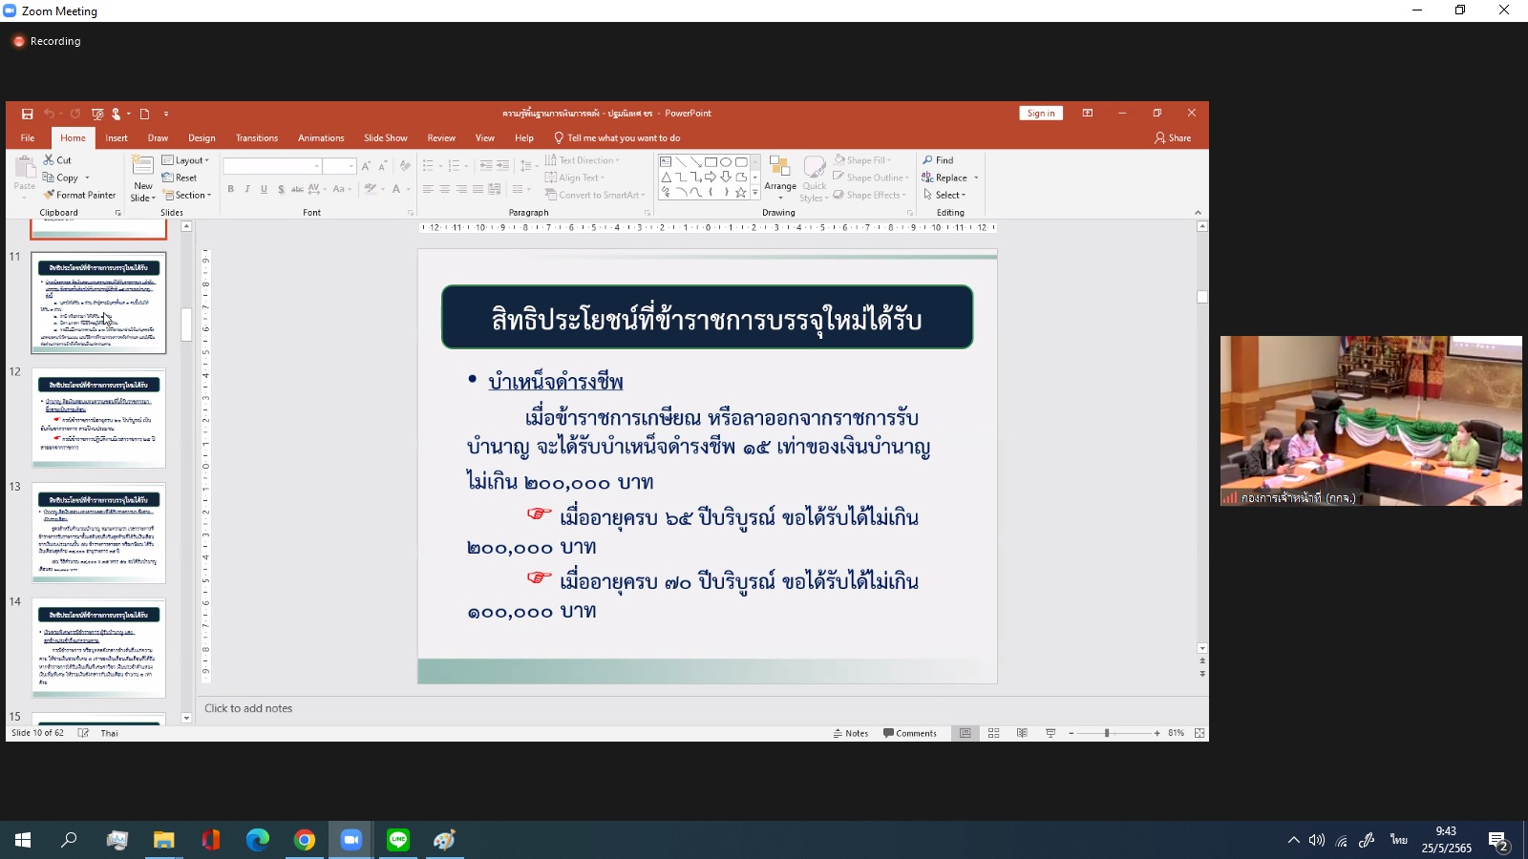Toggle the Comments pane

[910, 733]
